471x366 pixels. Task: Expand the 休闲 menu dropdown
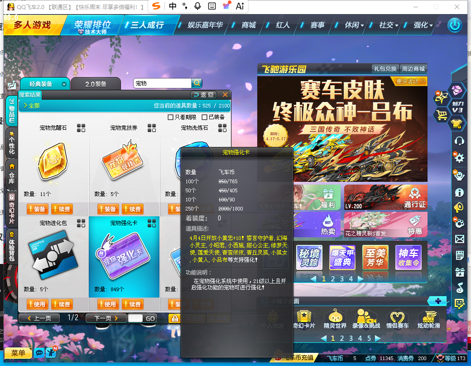pos(362,26)
